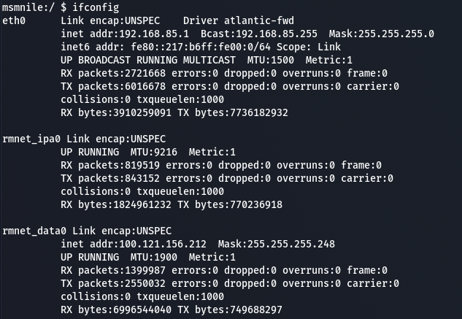Image resolution: width=462 pixels, height=319 pixels.
Task: Click the ifconfig command text
Action: tap(96, 7)
